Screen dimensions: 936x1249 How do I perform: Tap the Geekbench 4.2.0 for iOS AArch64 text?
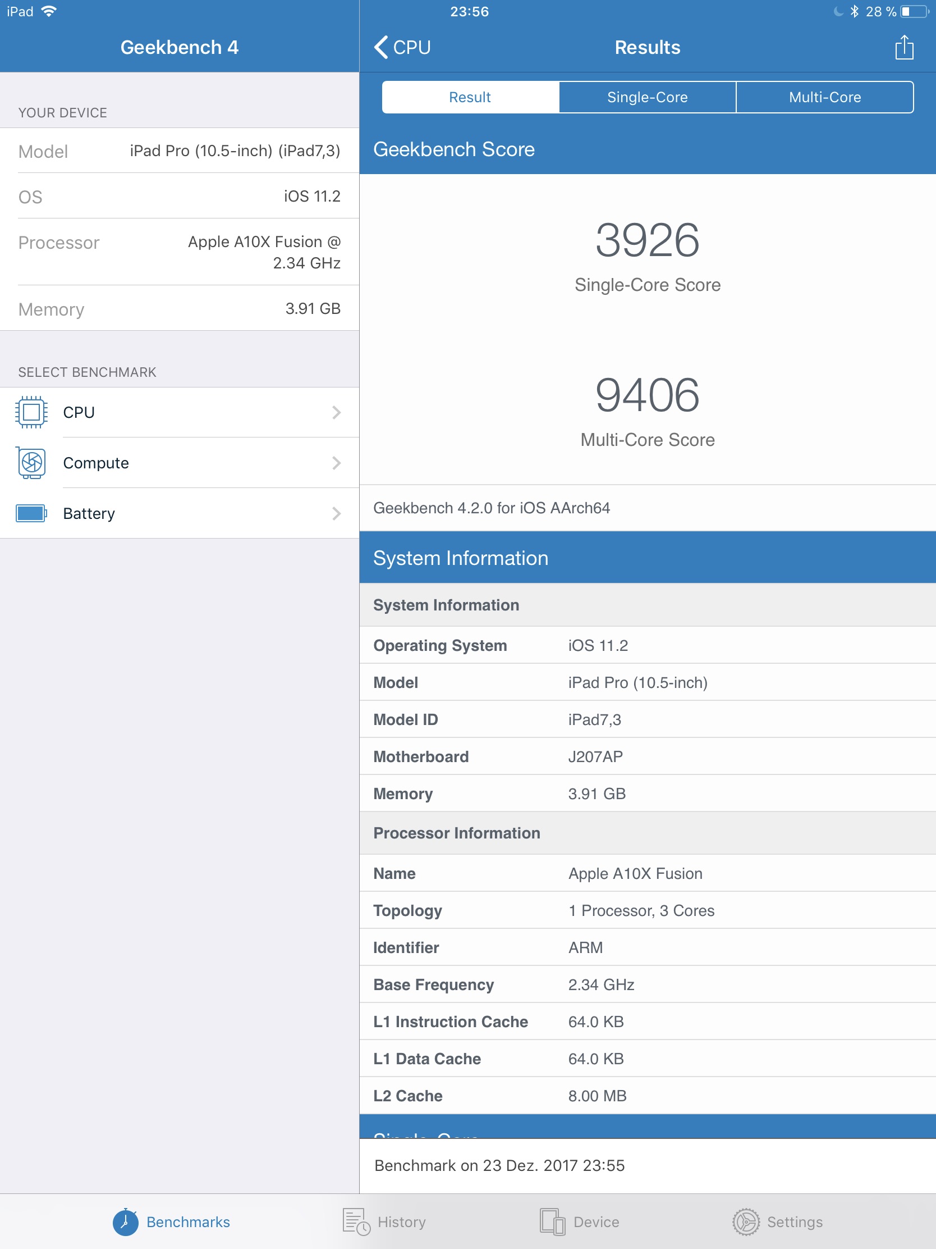pyautogui.click(x=492, y=508)
